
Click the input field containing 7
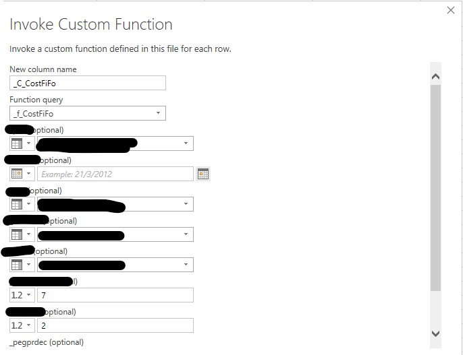115,295
